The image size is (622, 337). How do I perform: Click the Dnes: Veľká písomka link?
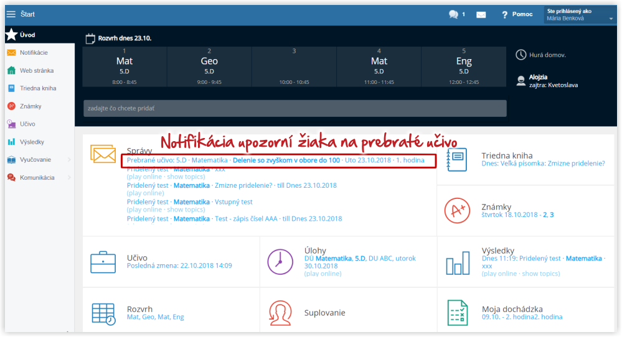click(543, 164)
